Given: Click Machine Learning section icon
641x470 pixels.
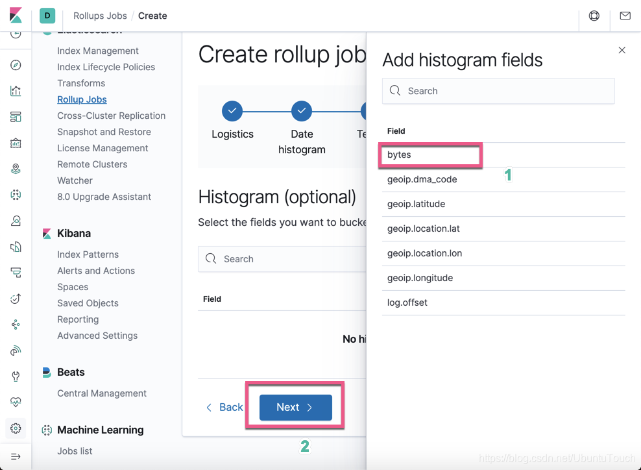Looking at the screenshot, I should (47, 430).
